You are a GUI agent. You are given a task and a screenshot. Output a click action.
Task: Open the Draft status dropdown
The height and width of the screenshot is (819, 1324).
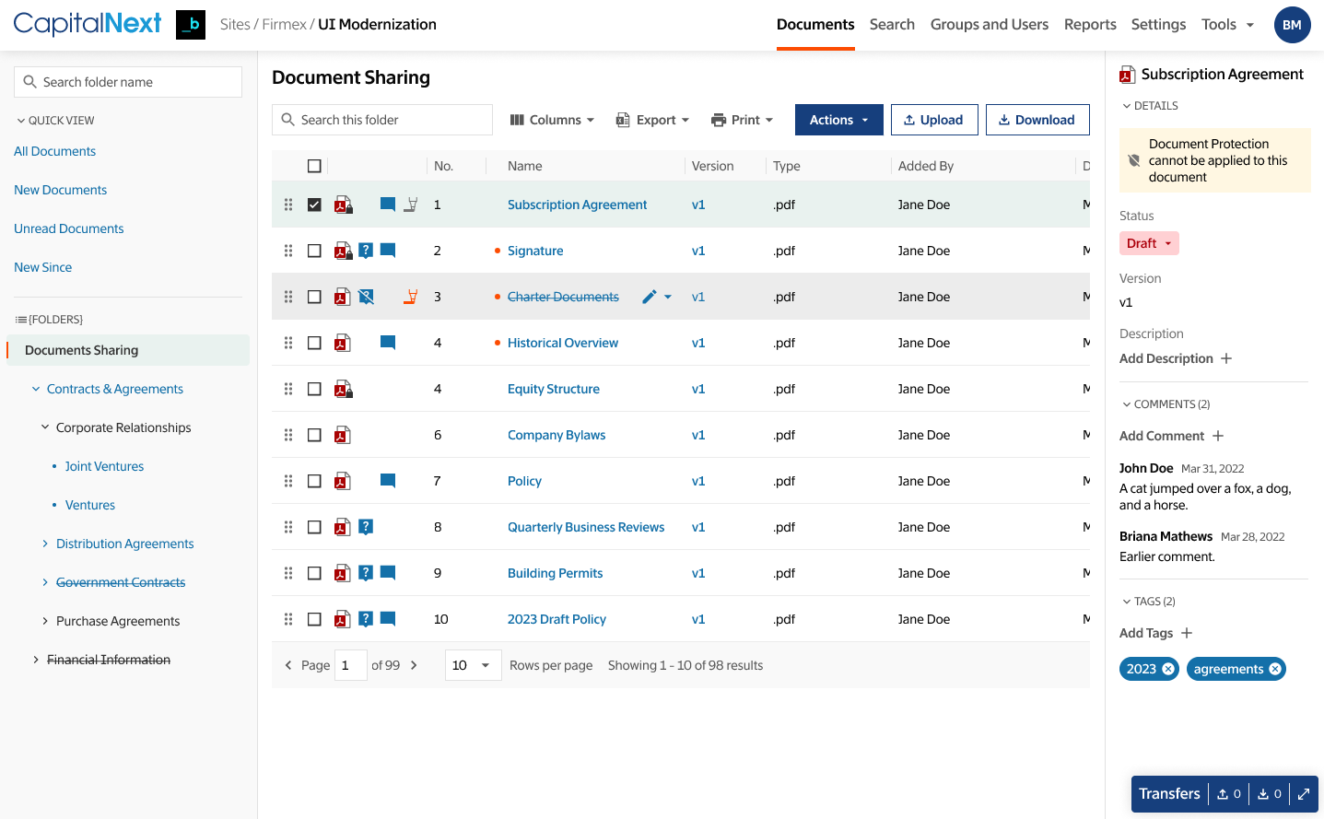pos(1149,243)
